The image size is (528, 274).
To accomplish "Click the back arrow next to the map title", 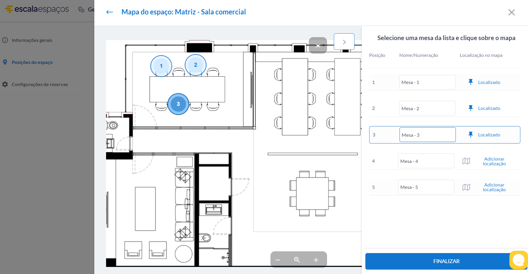I will (109, 12).
